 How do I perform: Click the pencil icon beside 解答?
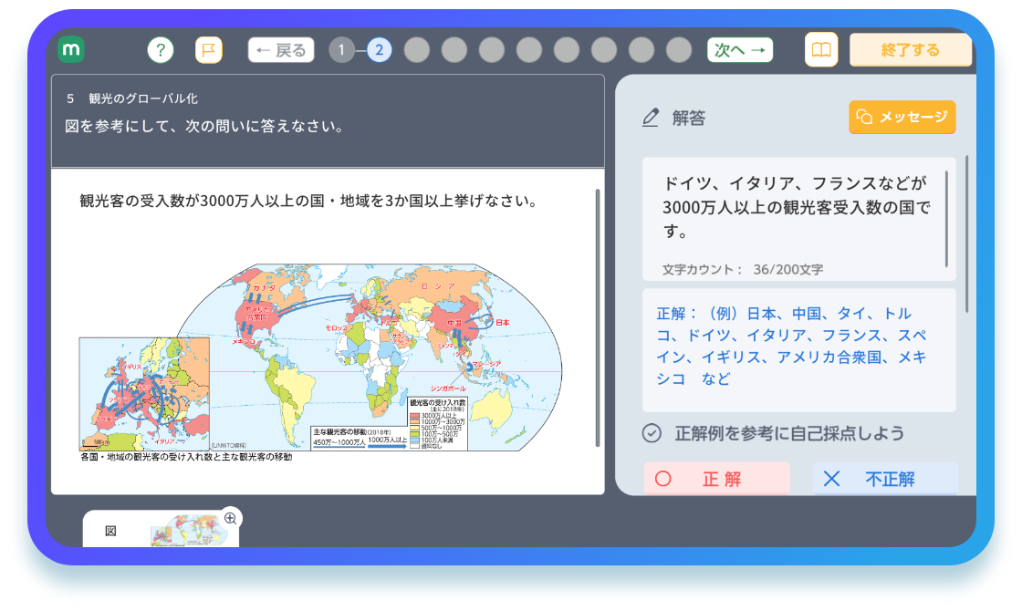651,118
